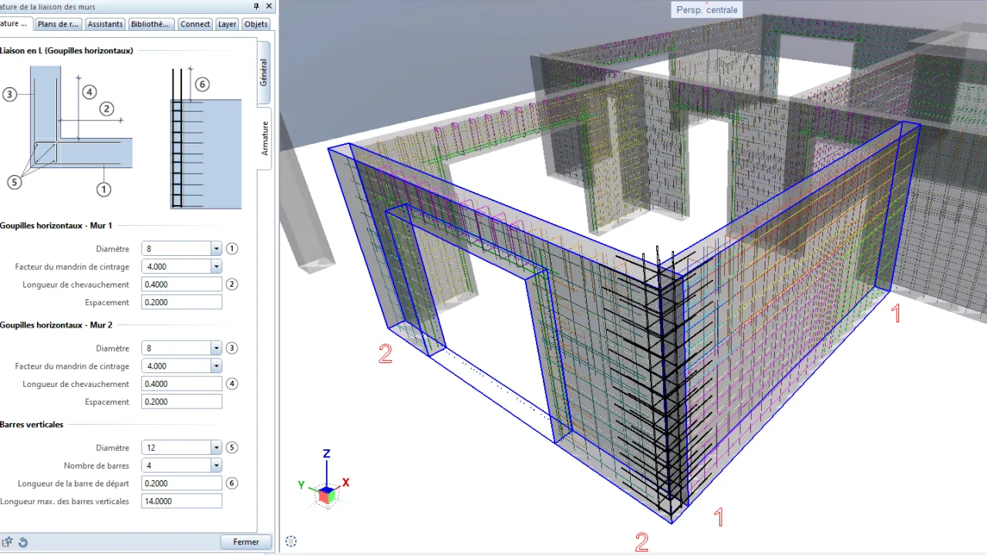
Task: Click numbered badge 5 for Barres verticales diameter
Action: click(x=231, y=447)
